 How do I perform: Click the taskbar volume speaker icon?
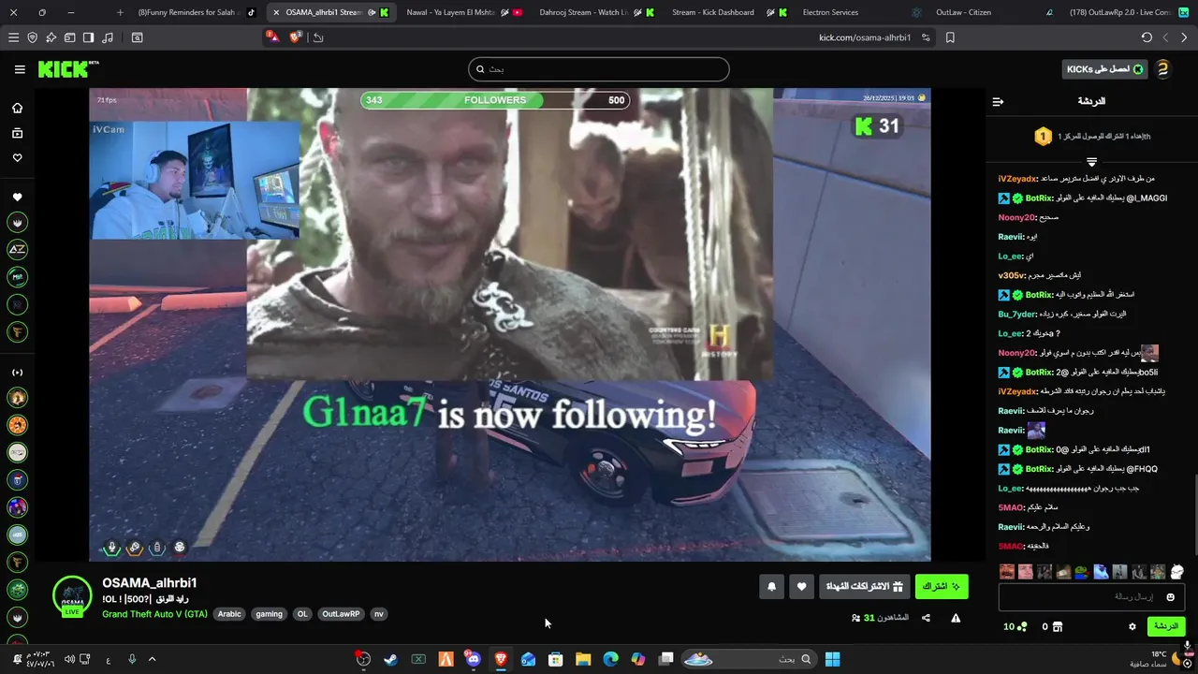point(68,659)
